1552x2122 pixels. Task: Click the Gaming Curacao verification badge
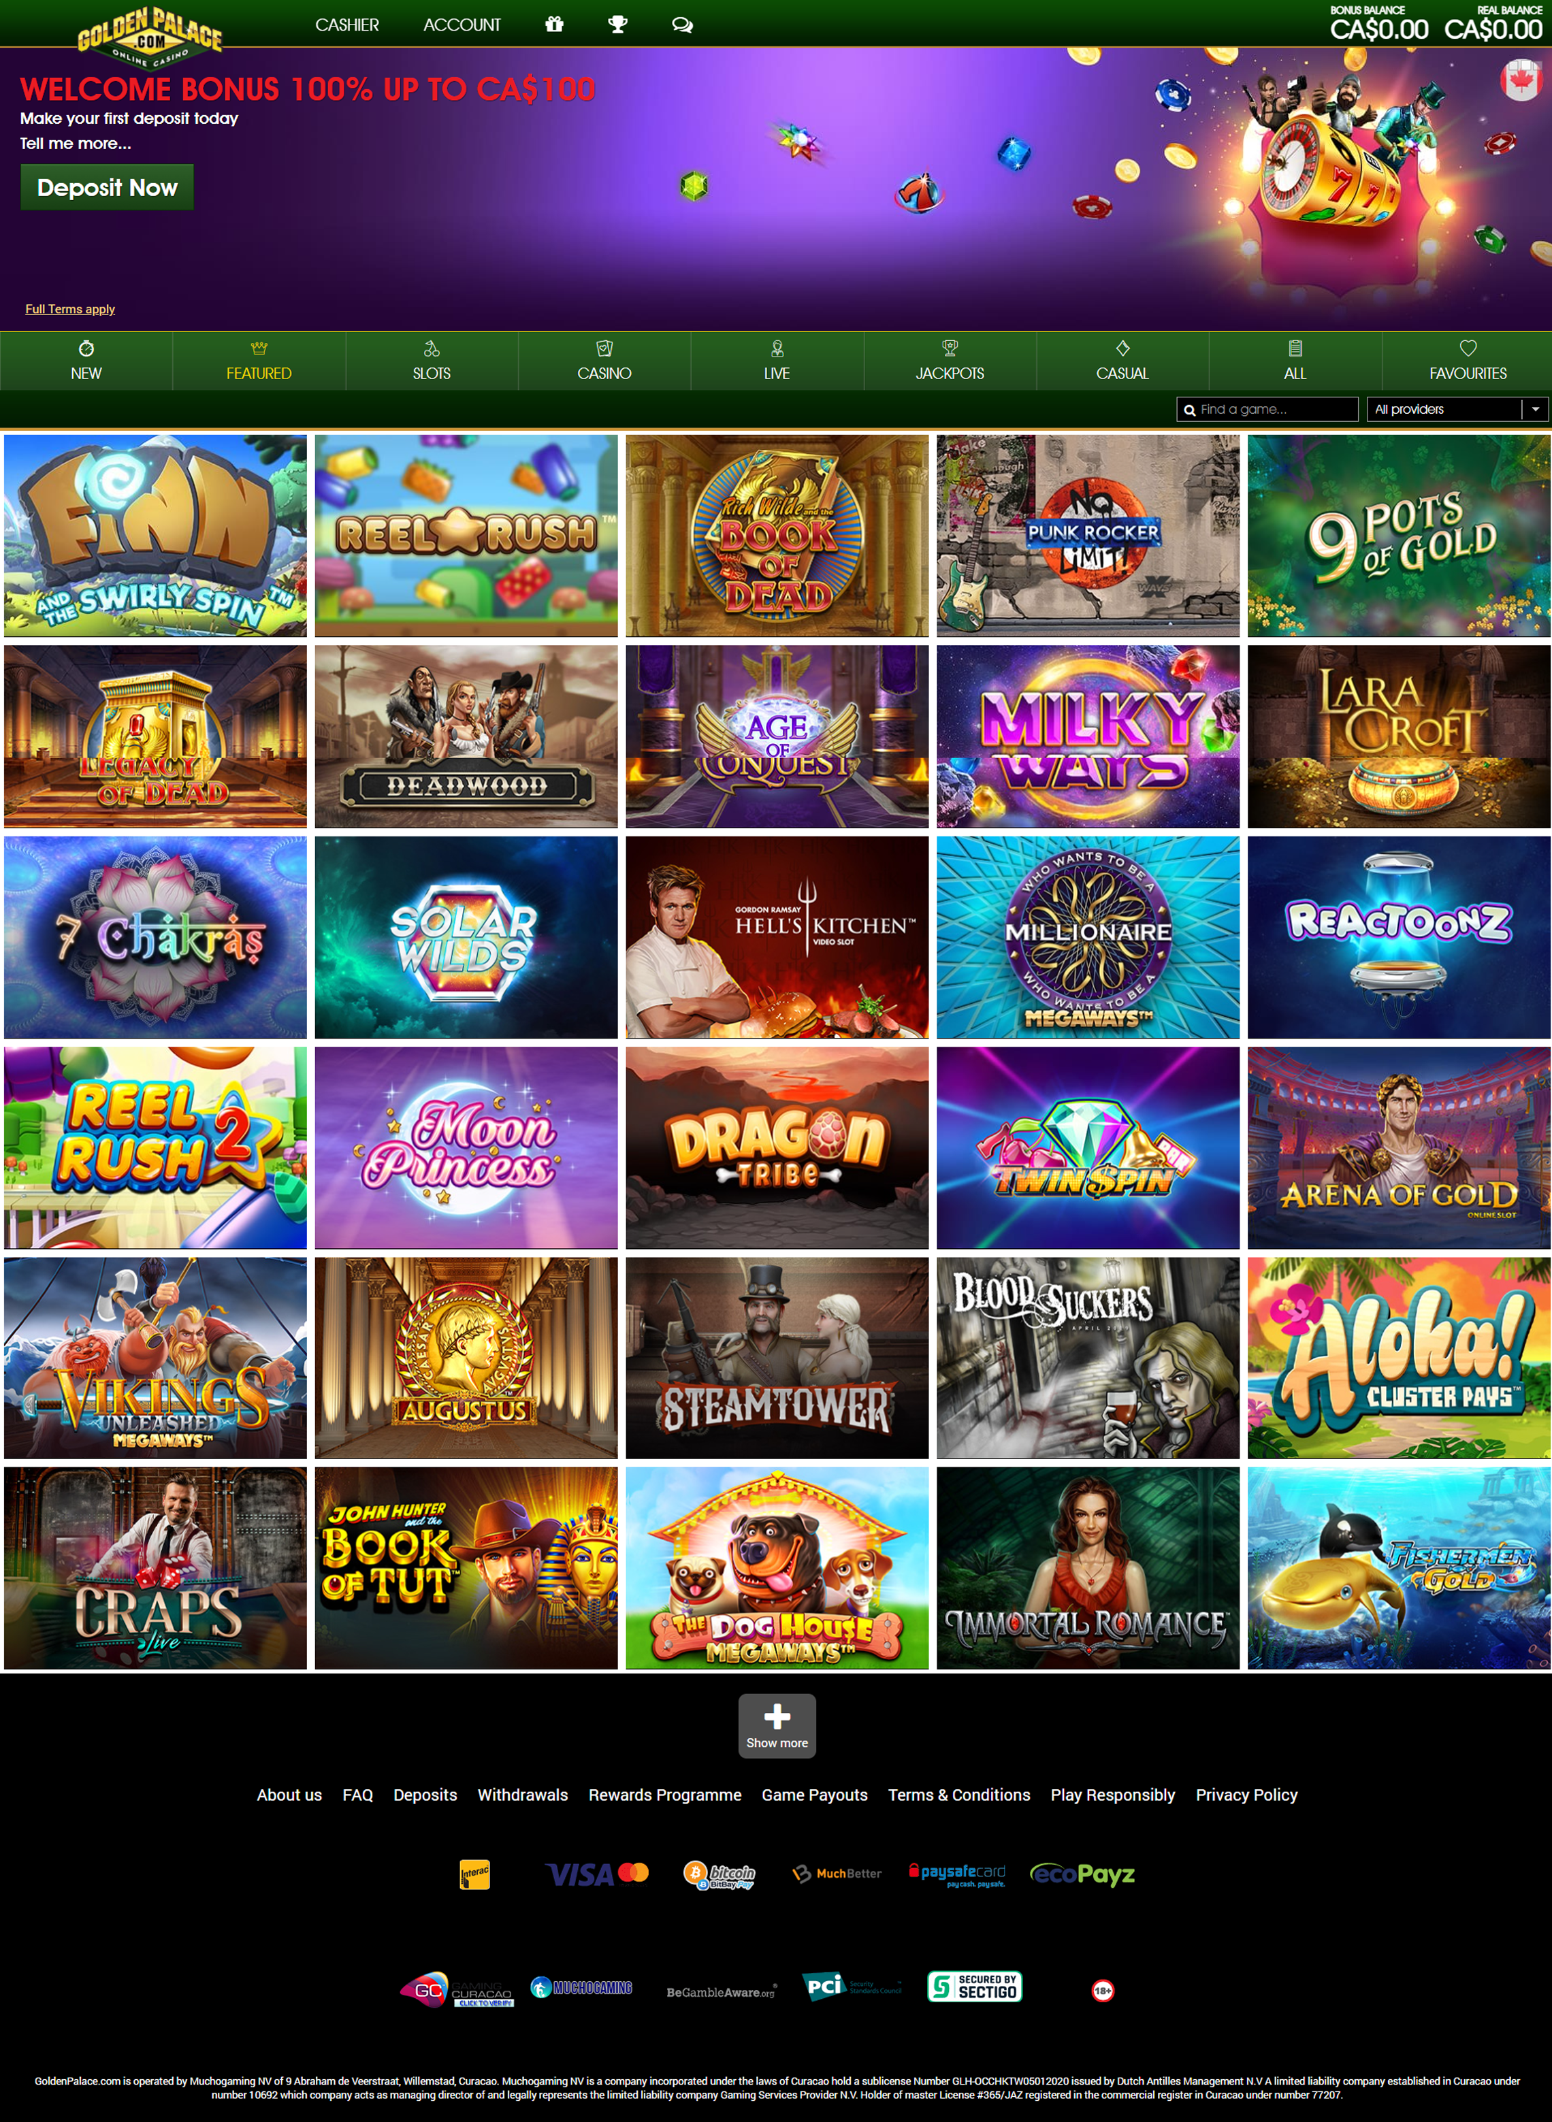[457, 1989]
